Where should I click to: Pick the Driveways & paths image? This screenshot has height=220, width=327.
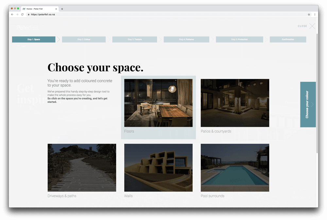pyautogui.click(x=82, y=168)
